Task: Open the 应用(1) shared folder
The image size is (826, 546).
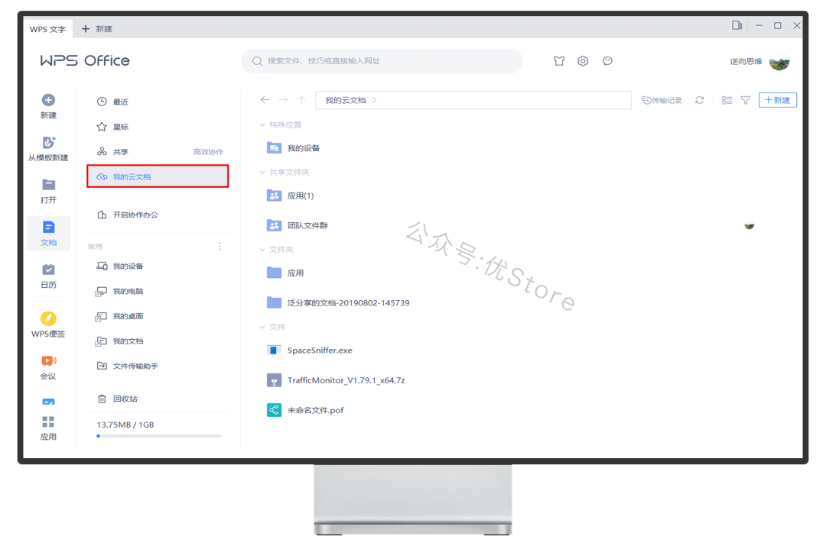Action: coord(301,195)
